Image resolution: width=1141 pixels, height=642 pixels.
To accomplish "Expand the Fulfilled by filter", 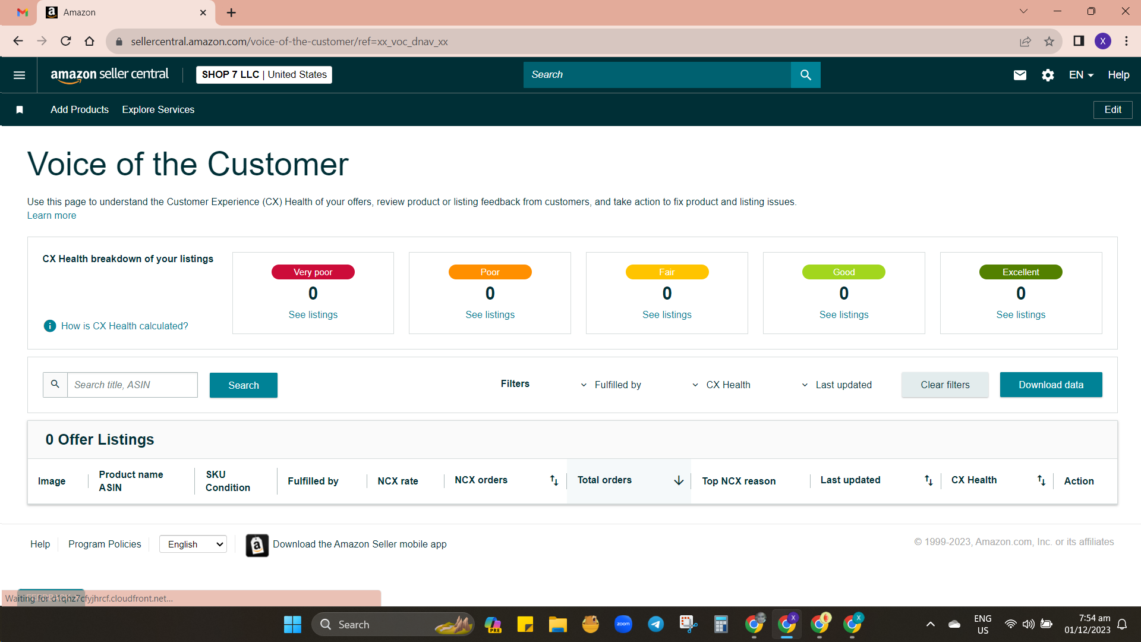I will (x=611, y=385).
